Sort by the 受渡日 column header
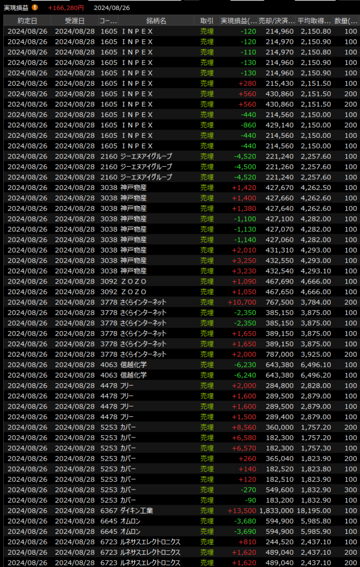Viewport: 360px width, 567px height. point(75,20)
